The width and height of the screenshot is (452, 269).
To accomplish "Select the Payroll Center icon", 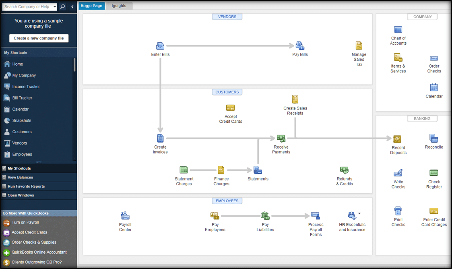I will click(x=125, y=215).
